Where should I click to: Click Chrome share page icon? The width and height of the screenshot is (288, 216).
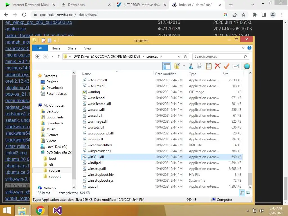click(x=235, y=15)
